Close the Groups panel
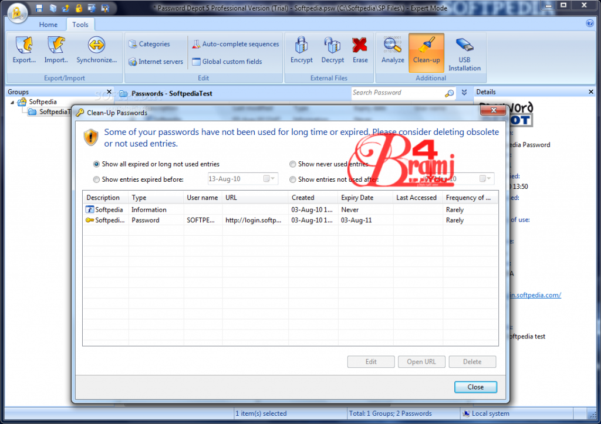The image size is (601, 424). 109,92
